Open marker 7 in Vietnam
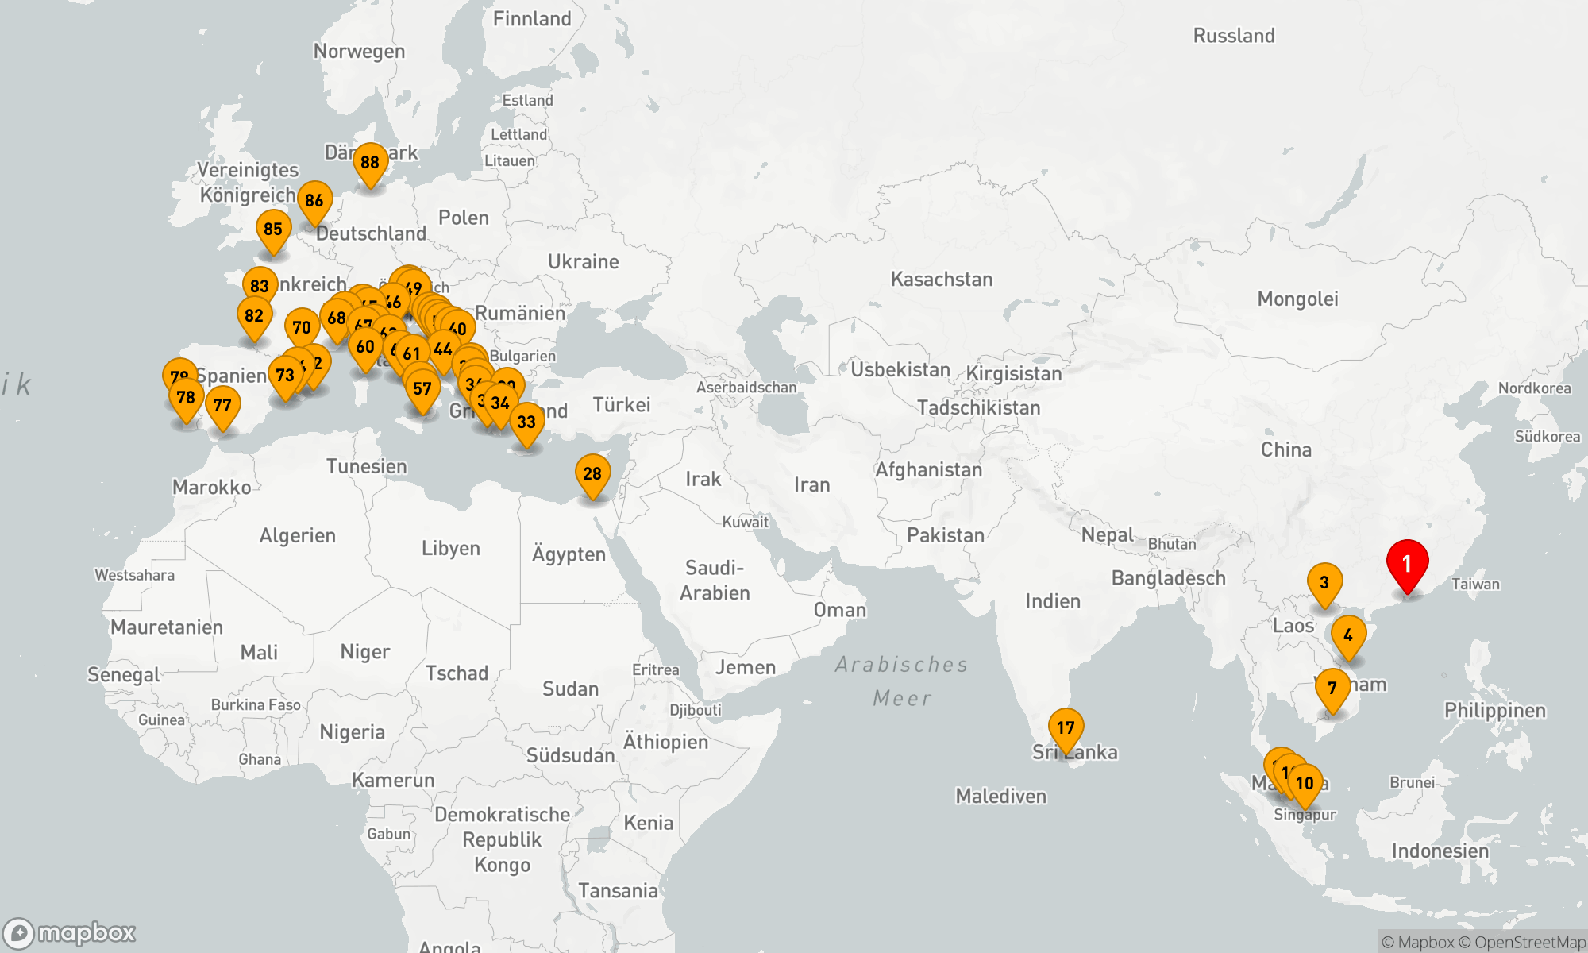The image size is (1588, 953). coord(1332,689)
